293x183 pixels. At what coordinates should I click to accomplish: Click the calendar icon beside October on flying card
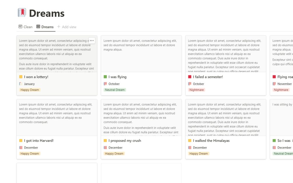[105, 84]
